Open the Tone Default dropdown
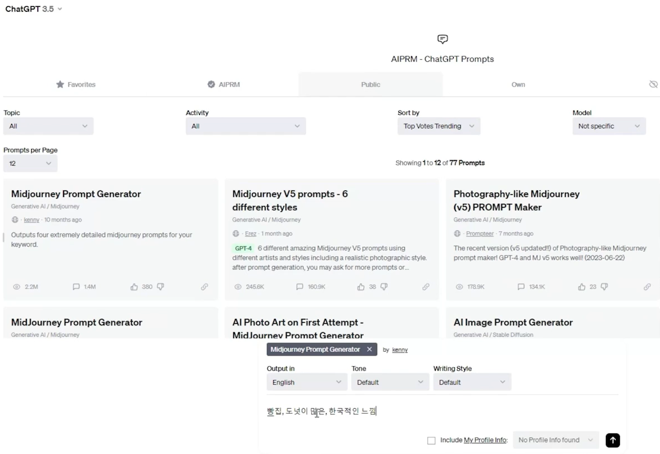Image resolution: width=660 pixels, height=454 pixels. pos(390,382)
